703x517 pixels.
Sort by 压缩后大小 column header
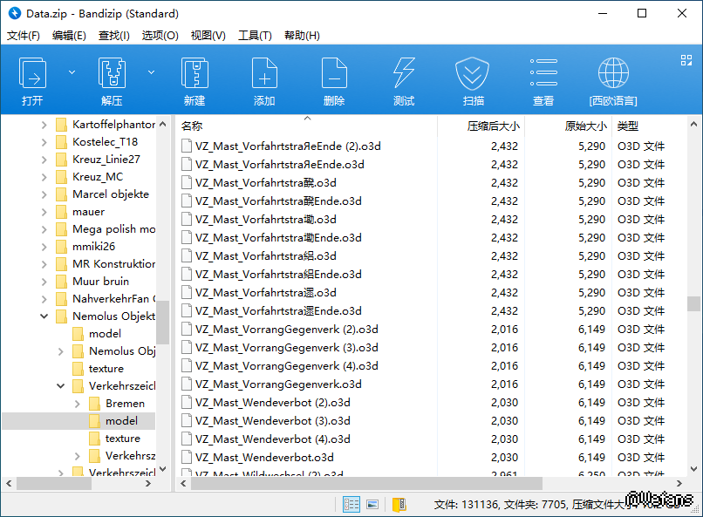click(493, 126)
